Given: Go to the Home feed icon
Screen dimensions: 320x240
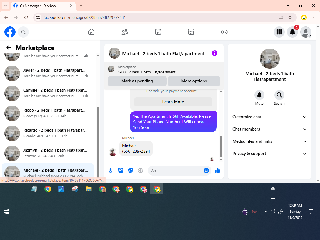Looking at the screenshot, I should click(91, 32).
